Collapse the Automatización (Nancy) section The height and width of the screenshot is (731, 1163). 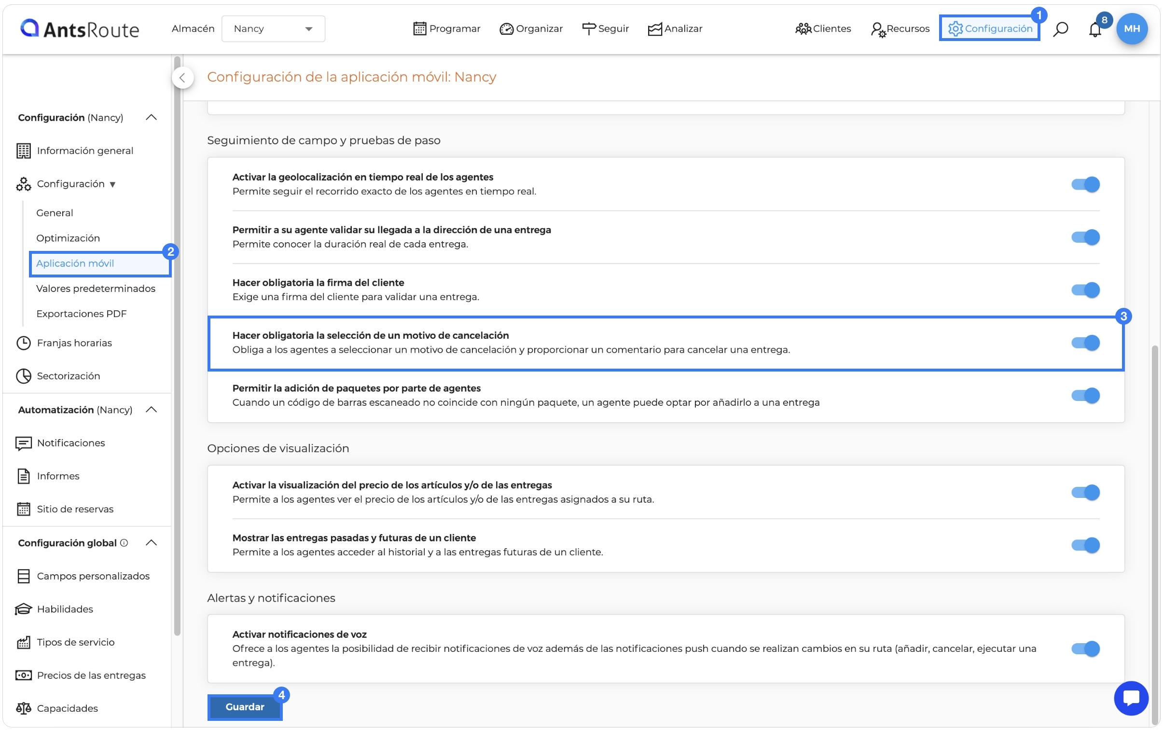[151, 410]
